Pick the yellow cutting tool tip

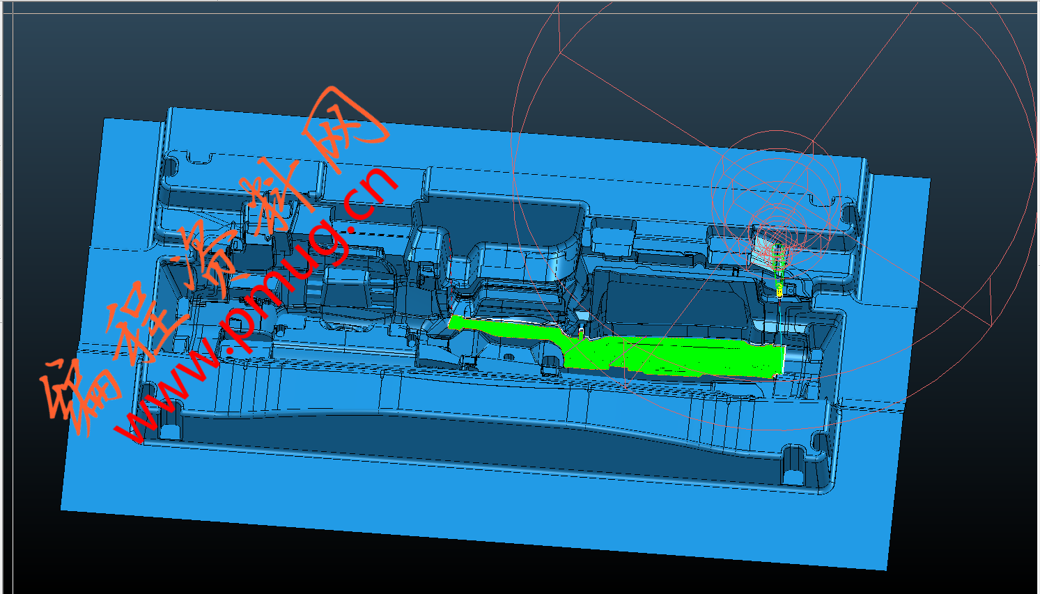tap(779, 291)
